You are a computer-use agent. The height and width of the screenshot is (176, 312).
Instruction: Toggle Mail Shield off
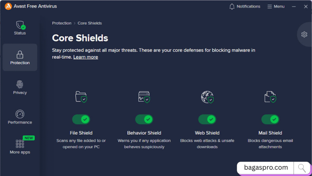tap(270, 119)
